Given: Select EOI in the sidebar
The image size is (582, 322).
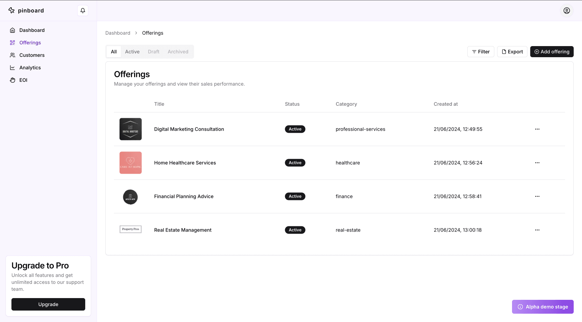Looking at the screenshot, I should 23,80.
